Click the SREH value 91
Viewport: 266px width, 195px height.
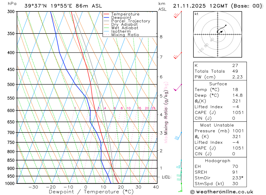[x=235, y=172]
